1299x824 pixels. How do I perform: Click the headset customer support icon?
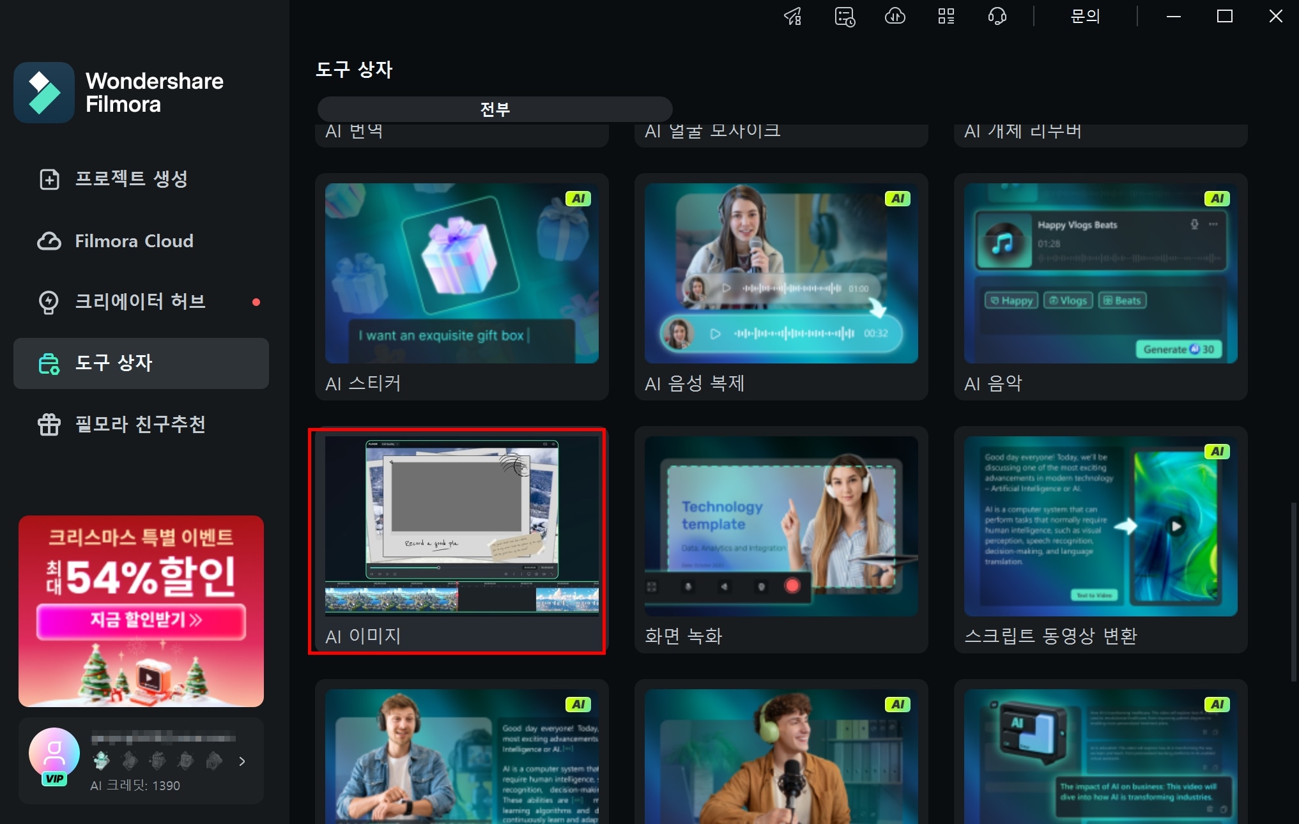[x=997, y=17]
